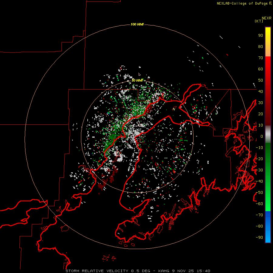Image resolution: width=273 pixels, height=273 pixels.
Task: Click the 60 value on the velocity scale
Action: (261, 69)
